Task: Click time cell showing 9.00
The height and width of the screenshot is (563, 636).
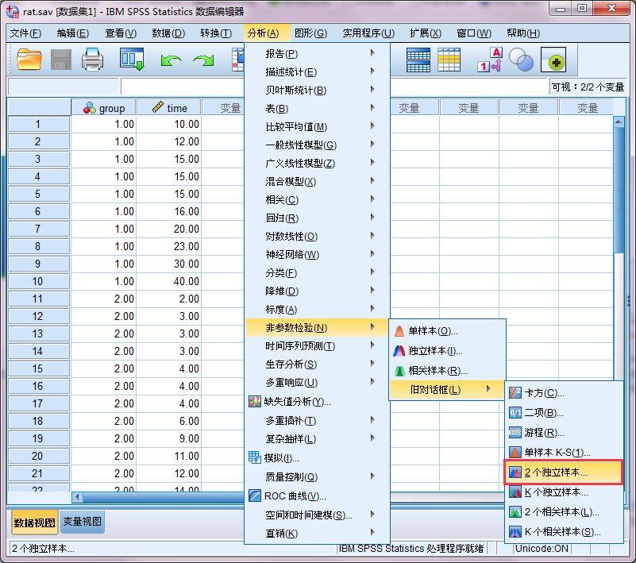Action: click(169, 438)
